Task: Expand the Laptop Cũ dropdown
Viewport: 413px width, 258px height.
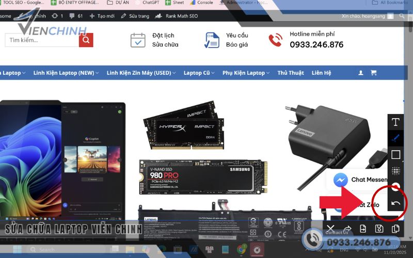Action: pos(199,73)
